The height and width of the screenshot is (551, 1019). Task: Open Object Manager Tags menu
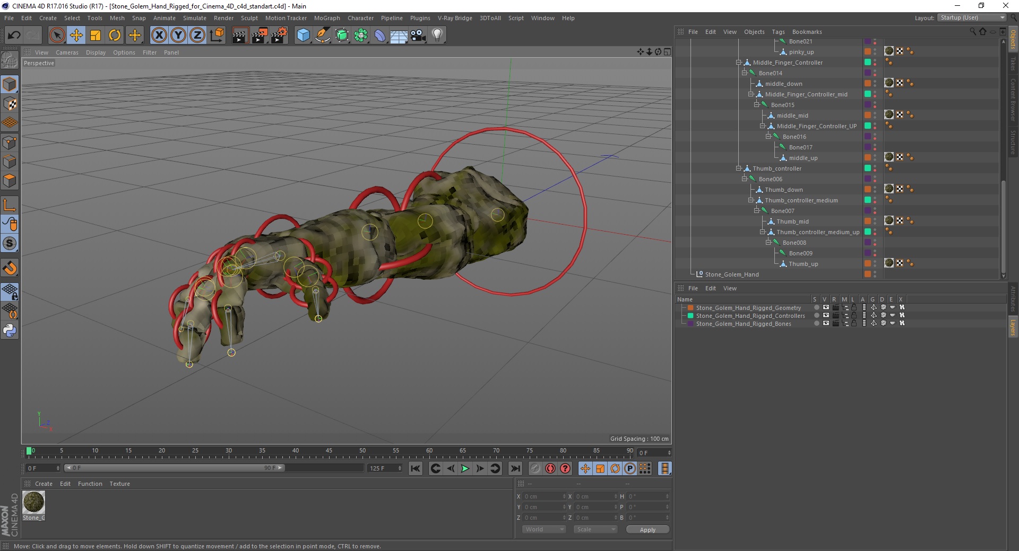[x=778, y=32]
